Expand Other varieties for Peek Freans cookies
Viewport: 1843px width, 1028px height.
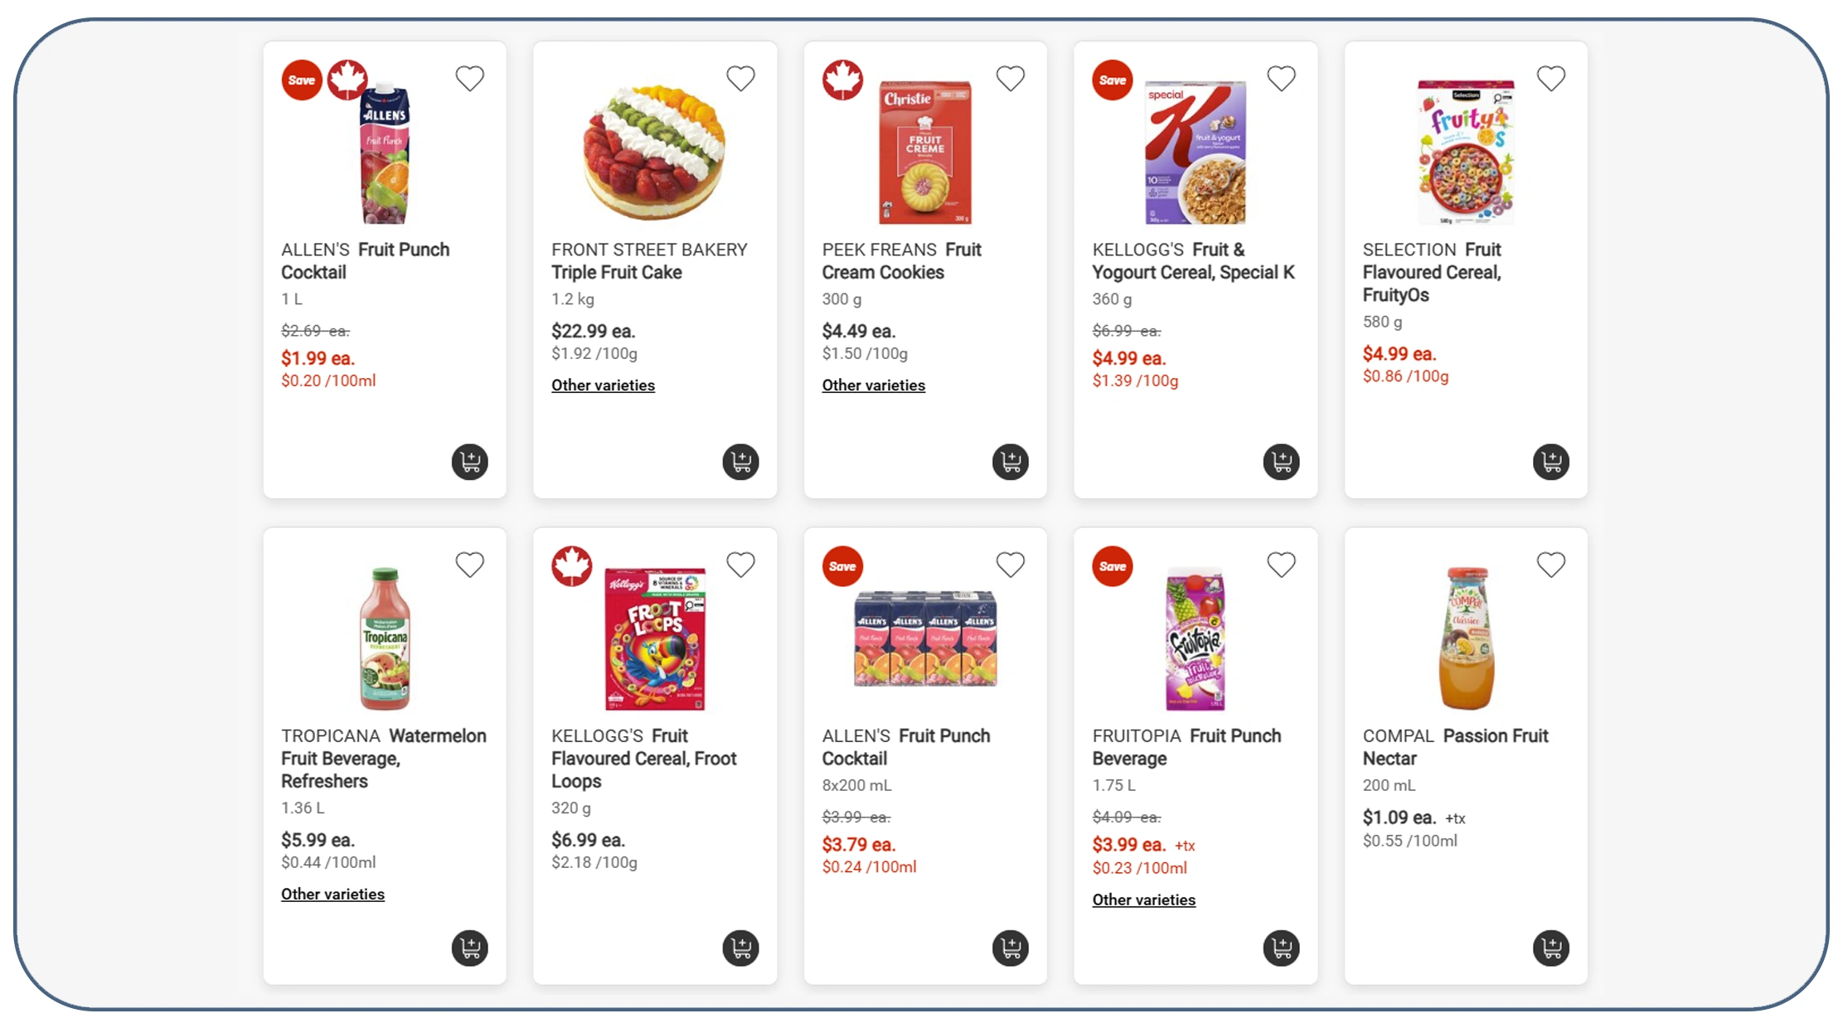873,385
